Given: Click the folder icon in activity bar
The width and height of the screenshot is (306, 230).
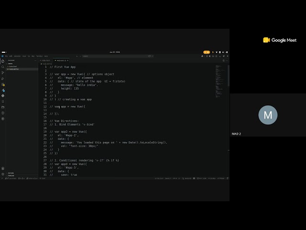Looking at the screenshot, I should 3,107.
